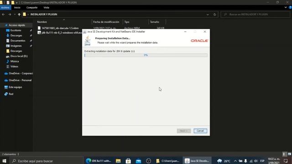Image resolution: width=292 pixels, height=164 pixels.
Task: Open File Explorer from the taskbar
Action: [118, 161]
